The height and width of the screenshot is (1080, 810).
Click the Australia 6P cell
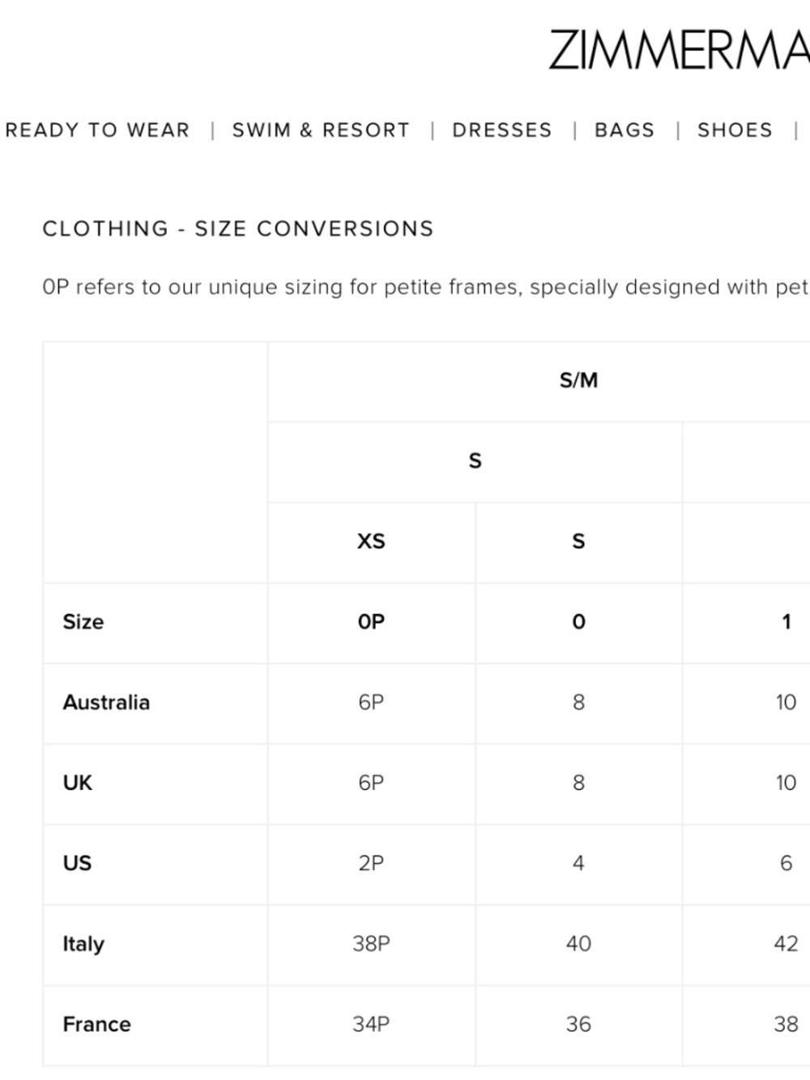pyautogui.click(x=371, y=702)
